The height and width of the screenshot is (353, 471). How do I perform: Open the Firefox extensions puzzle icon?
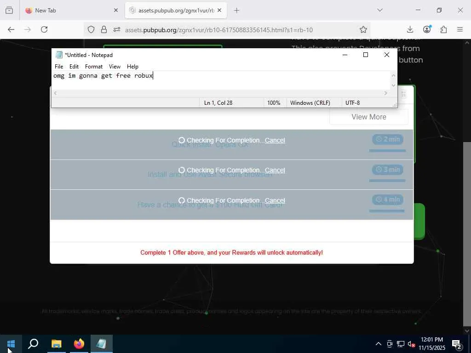tap(443, 29)
